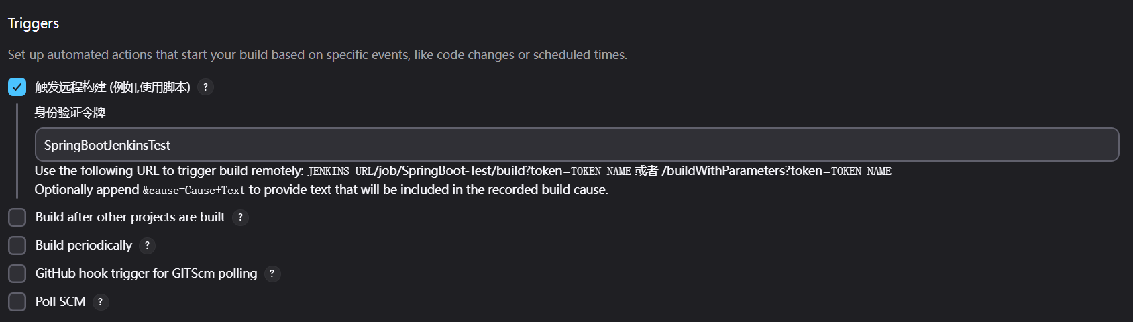
Task: Enable Build after other projects checkbox
Action: click(x=17, y=217)
